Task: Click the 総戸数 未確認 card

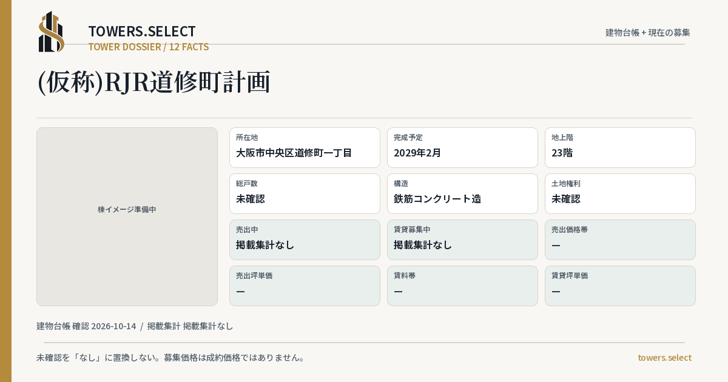Action: (305, 193)
